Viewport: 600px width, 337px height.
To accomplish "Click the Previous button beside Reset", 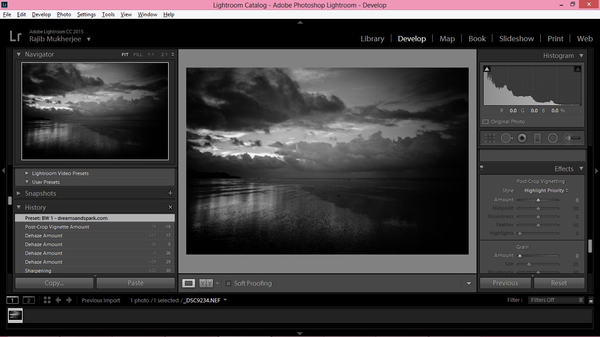I will (x=506, y=283).
